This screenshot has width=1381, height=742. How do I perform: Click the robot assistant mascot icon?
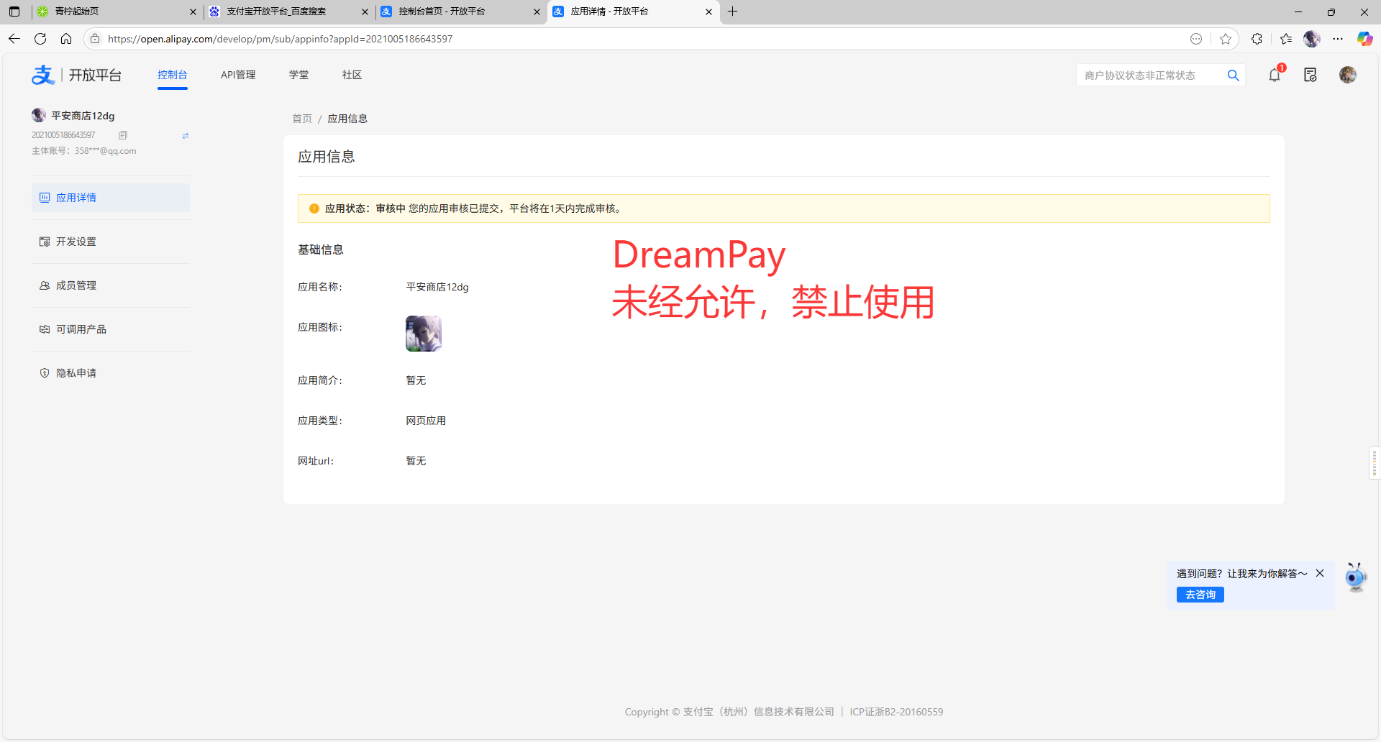point(1355,577)
